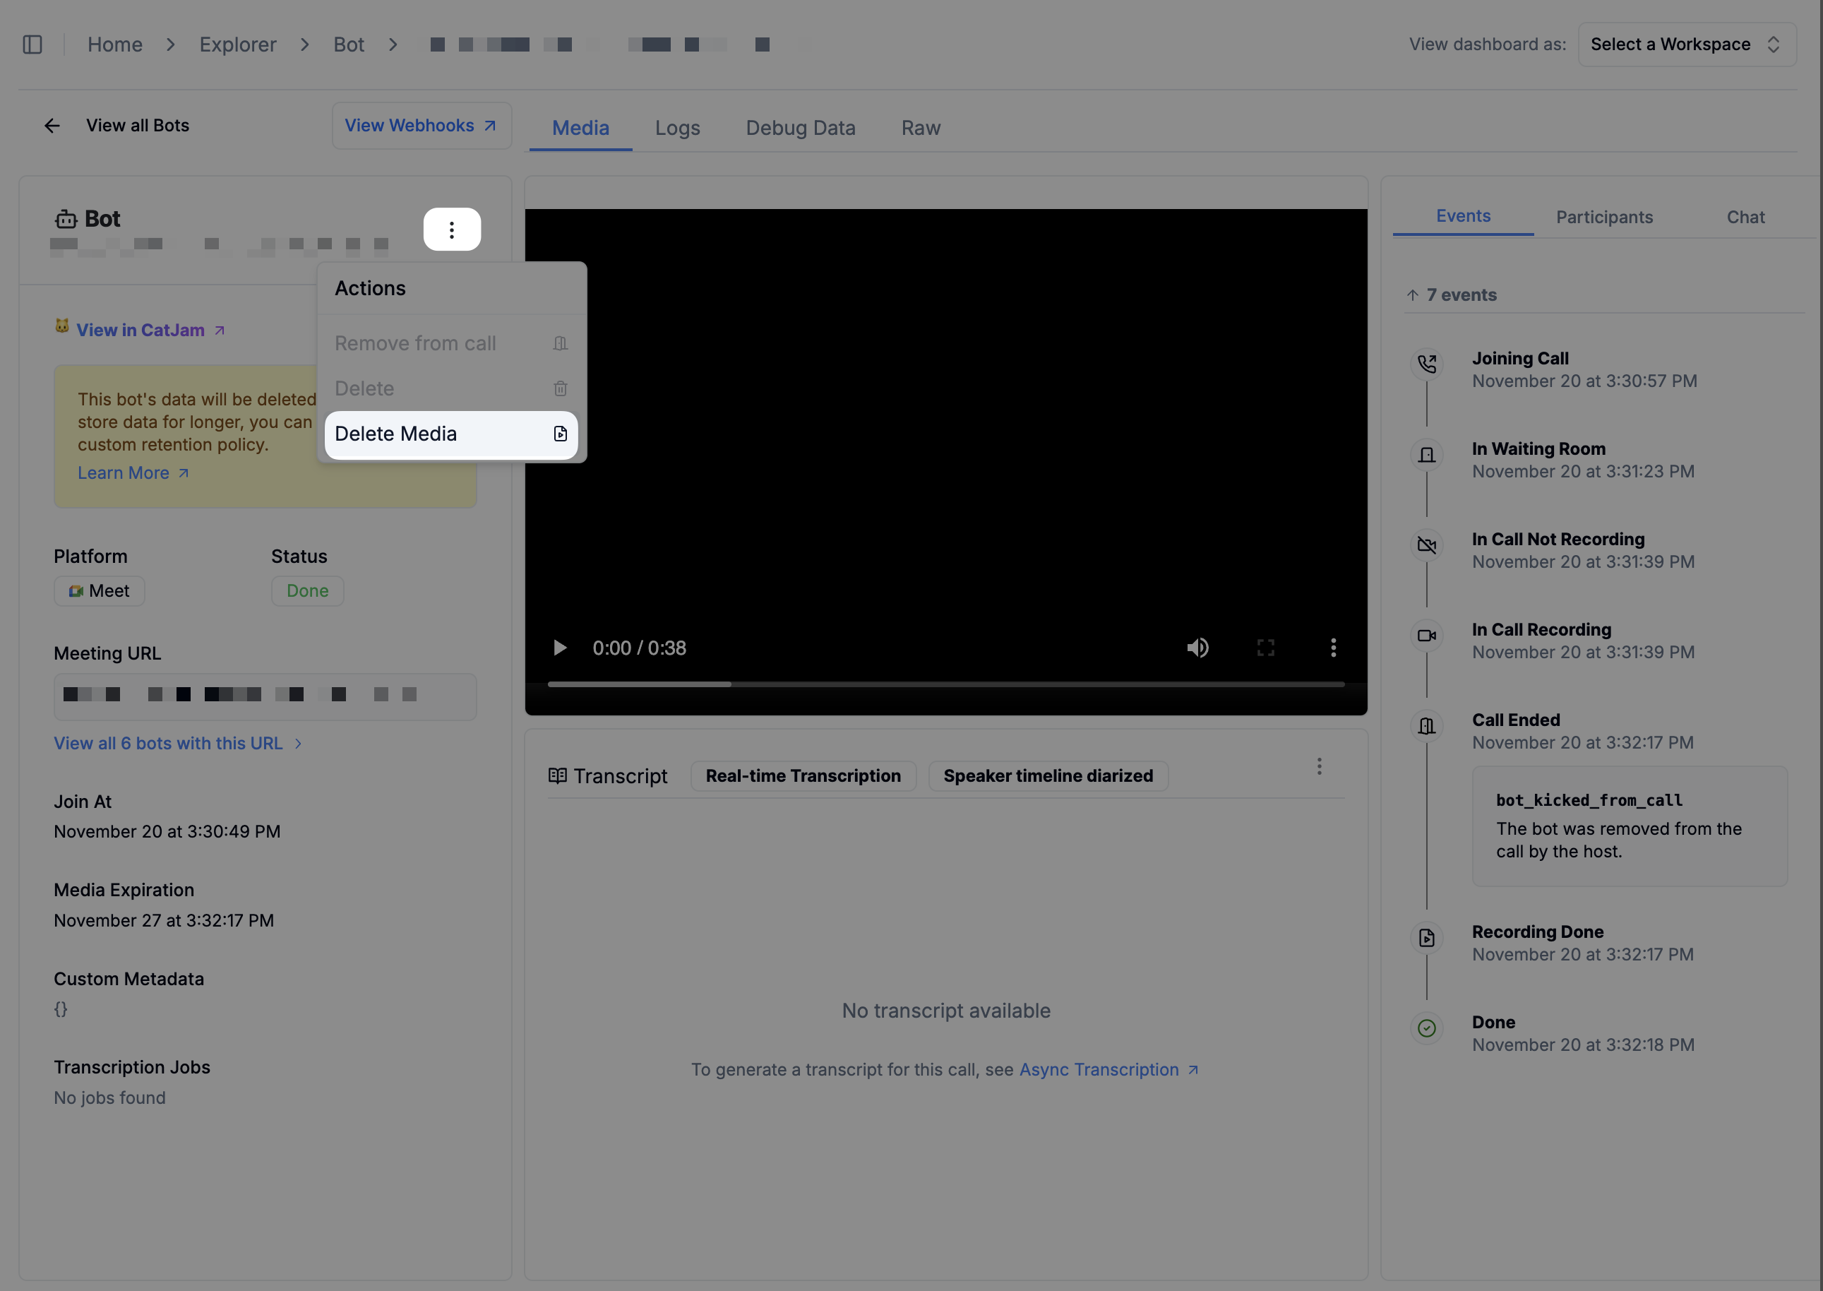1823x1291 pixels.
Task: Enter fullscreen on the video player
Action: [1265, 648]
